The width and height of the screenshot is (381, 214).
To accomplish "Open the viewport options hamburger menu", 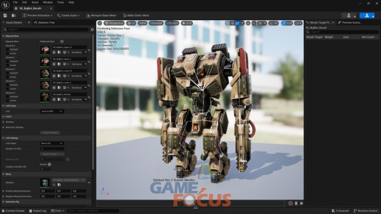I will pos(100,23).
